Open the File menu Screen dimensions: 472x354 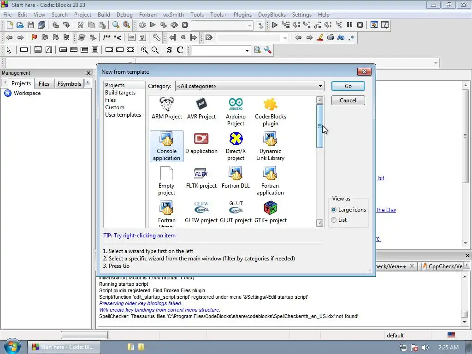pos(7,14)
